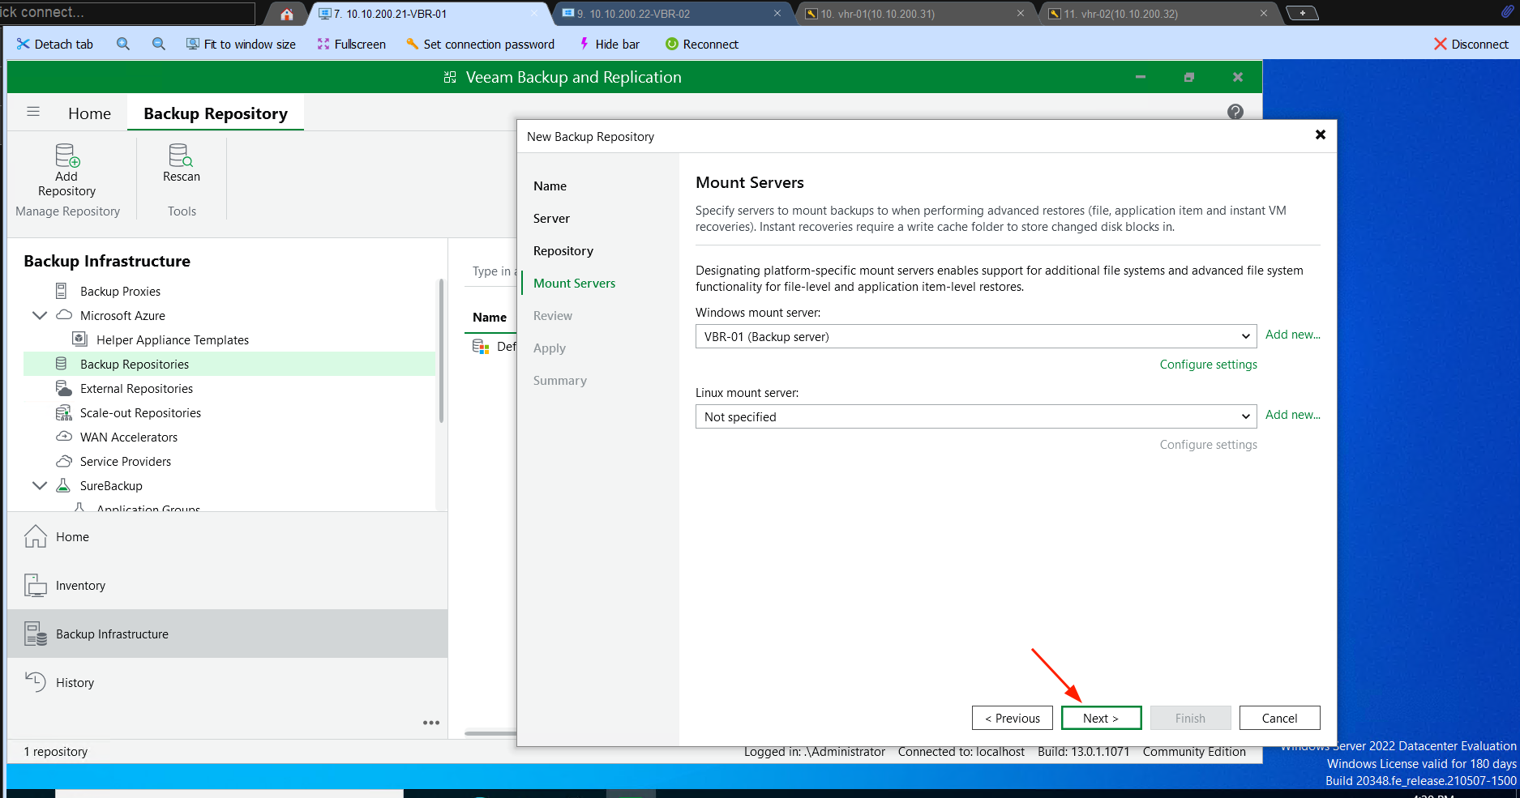The height and width of the screenshot is (798, 1520).
Task: Go to Repository wizard step
Action: pos(563,251)
